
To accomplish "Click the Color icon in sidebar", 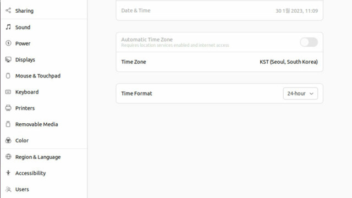I will point(8,140).
